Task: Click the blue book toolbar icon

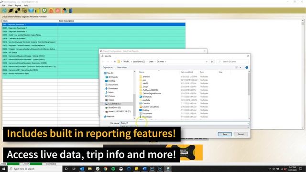Action: [71, 11]
